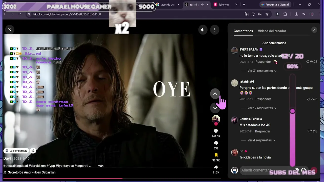Click the repost icon beside Lo compartiste

pos(33,151)
